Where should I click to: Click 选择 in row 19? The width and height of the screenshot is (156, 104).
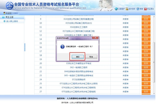pos(146,59)
